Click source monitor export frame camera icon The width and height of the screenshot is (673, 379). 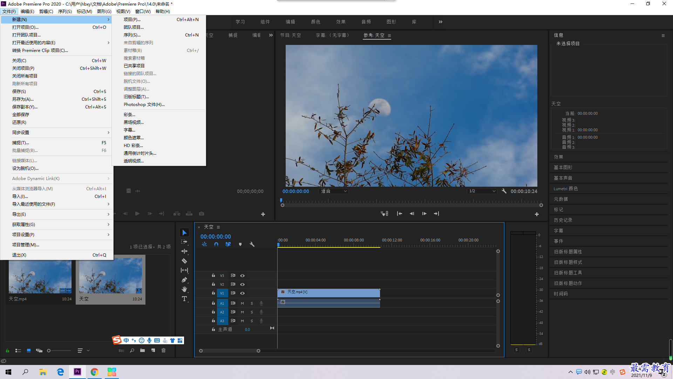coord(202,213)
